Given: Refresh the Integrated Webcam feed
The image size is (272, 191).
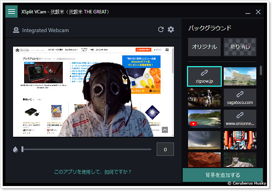Looking at the screenshot, I should pos(161,29).
